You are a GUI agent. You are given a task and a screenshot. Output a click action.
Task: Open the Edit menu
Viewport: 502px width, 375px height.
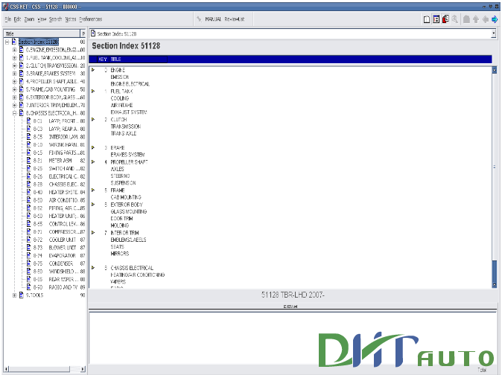[x=17, y=19]
